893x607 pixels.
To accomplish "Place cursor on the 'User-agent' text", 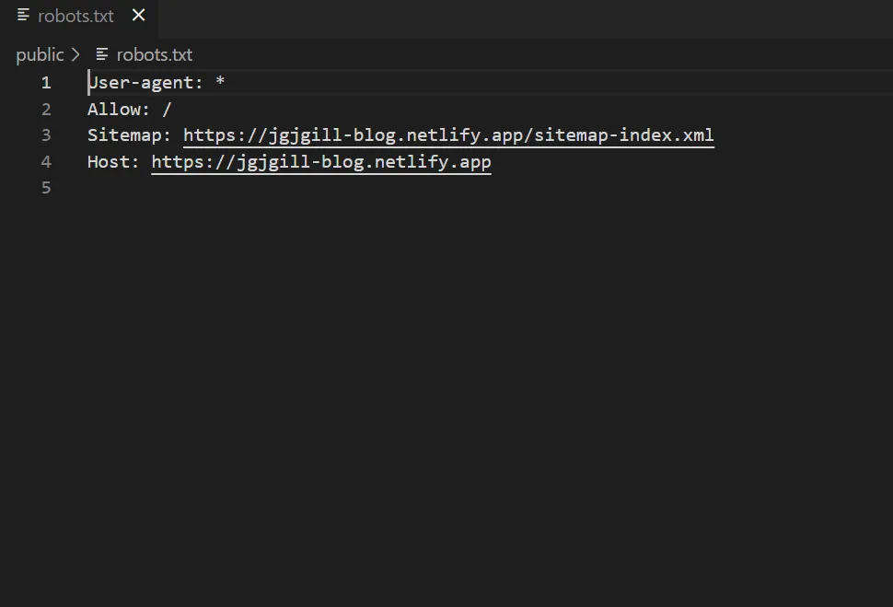I will [140, 83].
